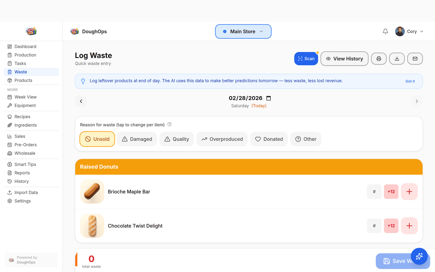Viewport: 435px width, 272px height.
Task: Open the calendar date picker icon
Action: tap(268, 98)
